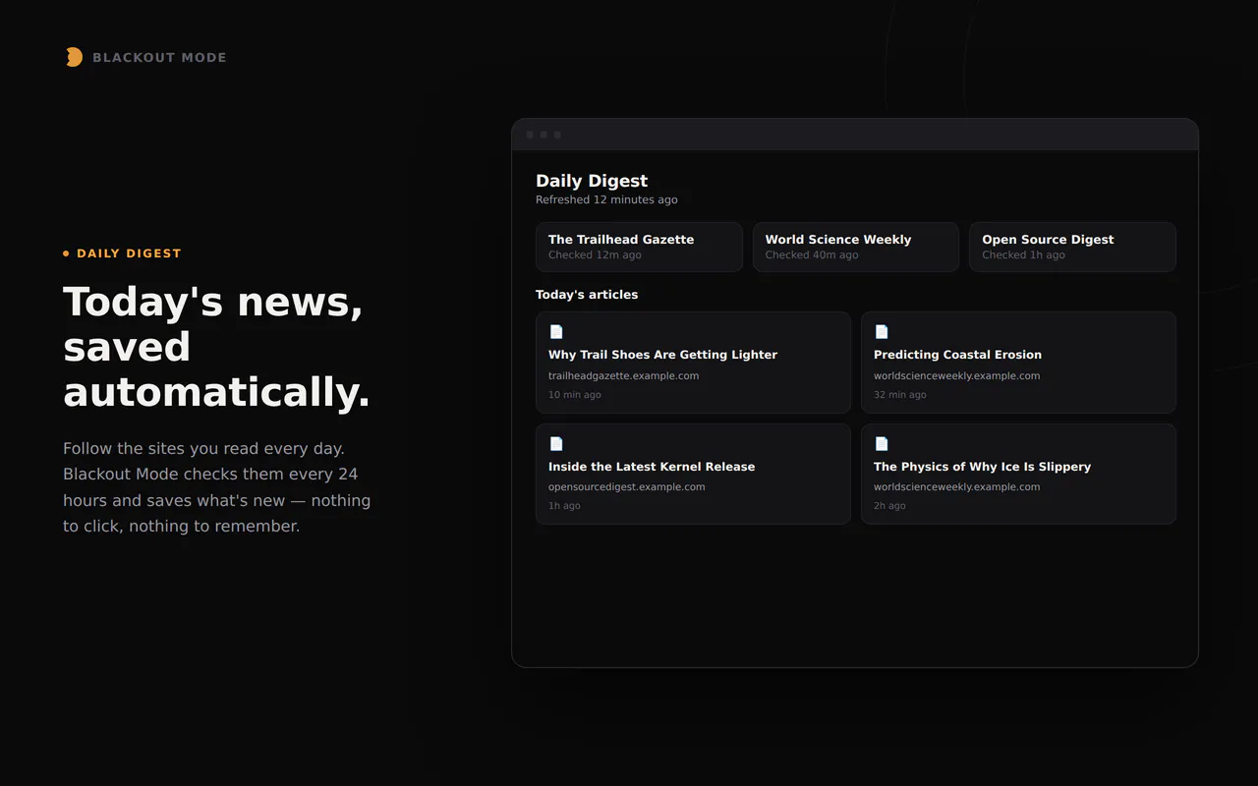
Task: Click the Blackout Mode moon logo icon
Action: click(x=74, y=57)
